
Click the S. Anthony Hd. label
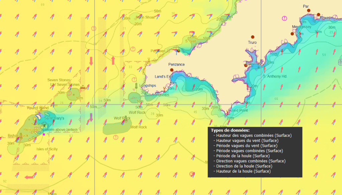pyautogui.click(x=275, y=76)
